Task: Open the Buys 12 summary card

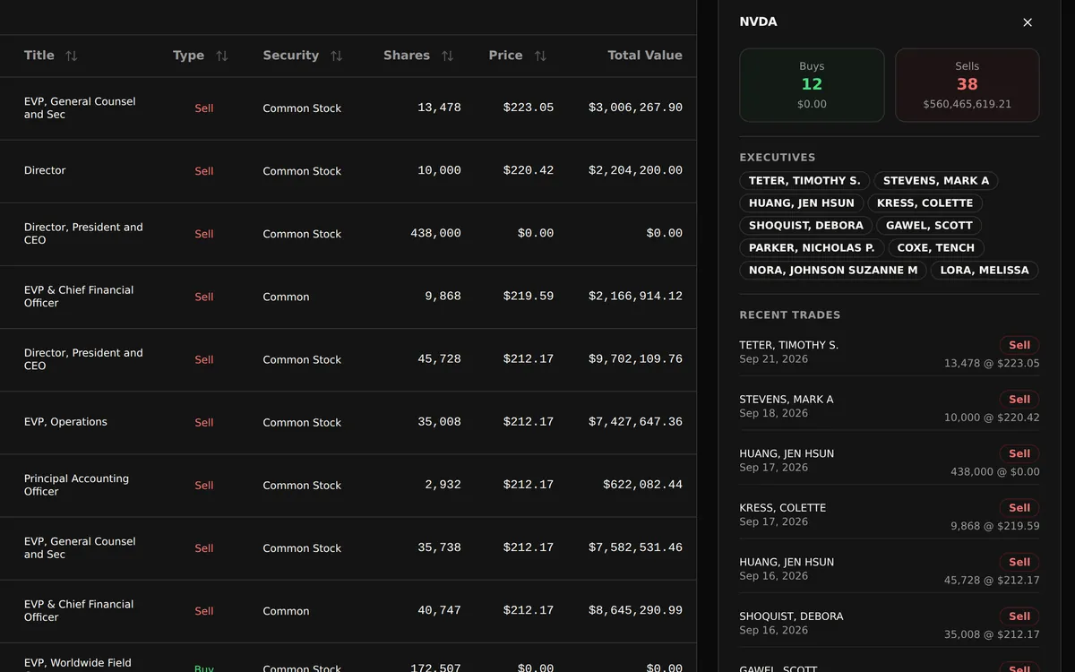Action: (x=812, y=85)
